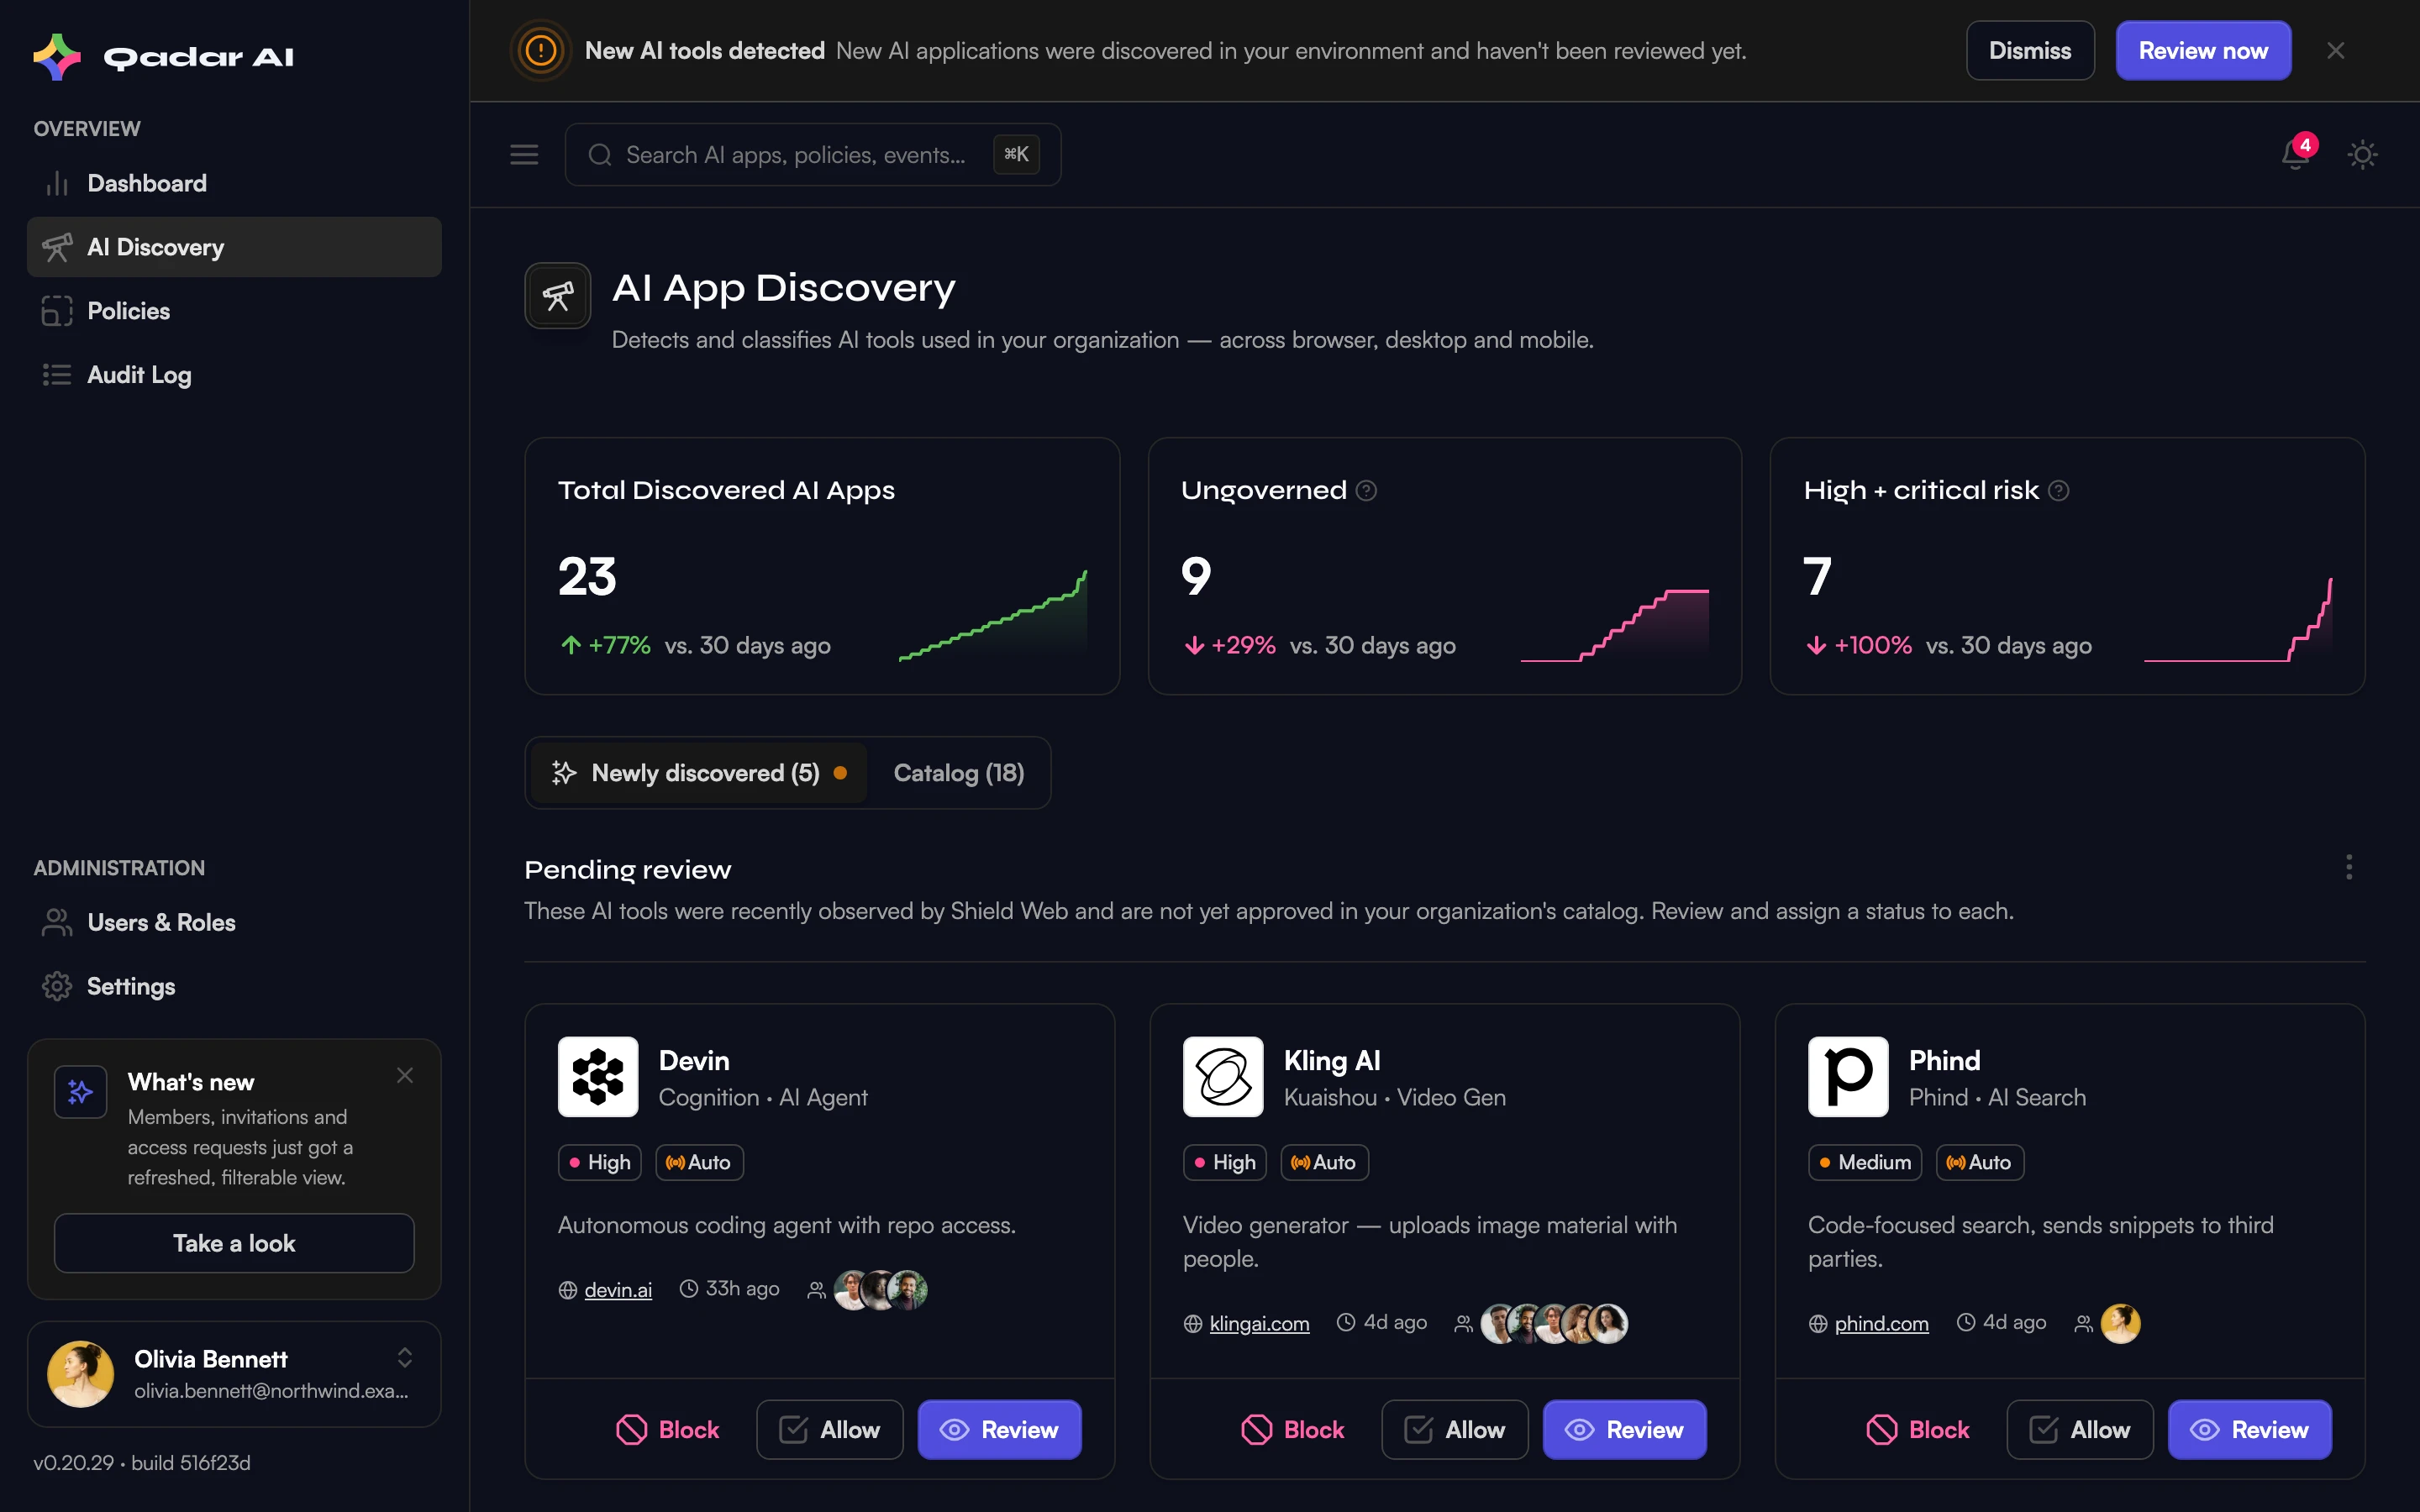This screenshot has height=1512, width=2420.
Task: Click the "23" total apps value
Action: 587,577
